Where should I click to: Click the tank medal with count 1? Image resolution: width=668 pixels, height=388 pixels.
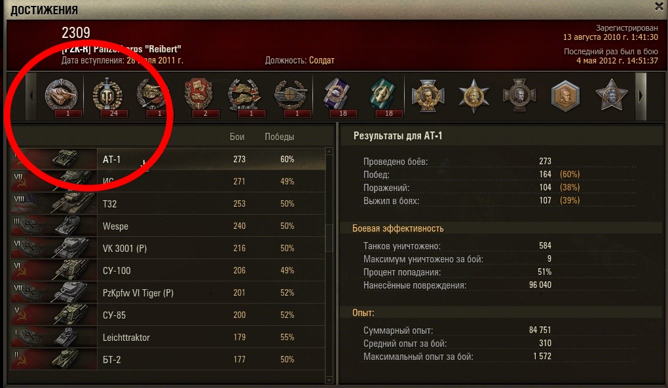[62, 97]
